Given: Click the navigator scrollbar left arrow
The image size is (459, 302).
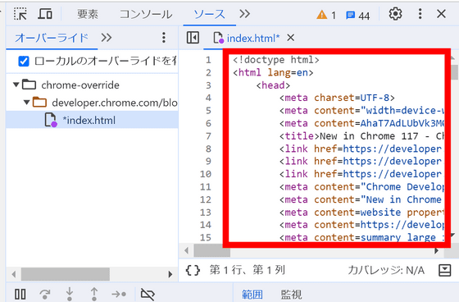Looking at the screenshot, I should point(13,274).
